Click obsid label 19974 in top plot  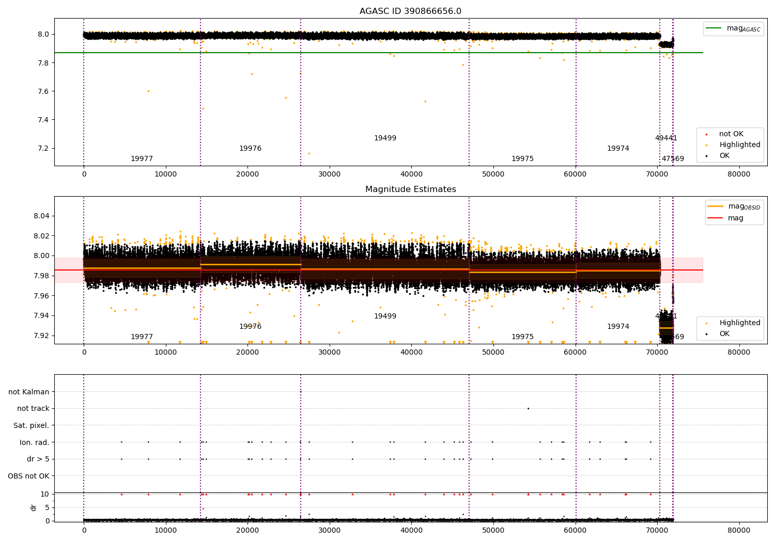click(x=618, y=149)
